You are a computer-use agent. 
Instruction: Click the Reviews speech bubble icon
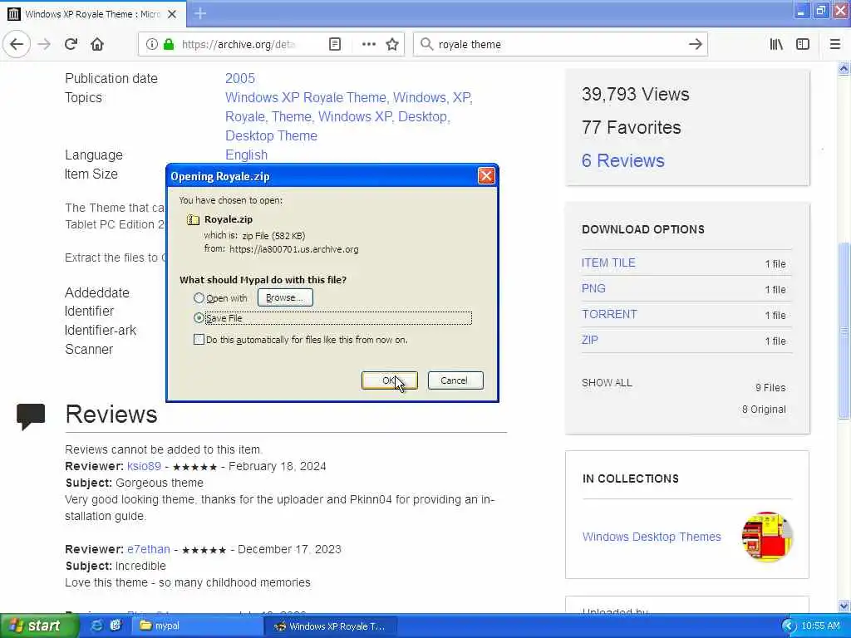(x=31, y=416)
